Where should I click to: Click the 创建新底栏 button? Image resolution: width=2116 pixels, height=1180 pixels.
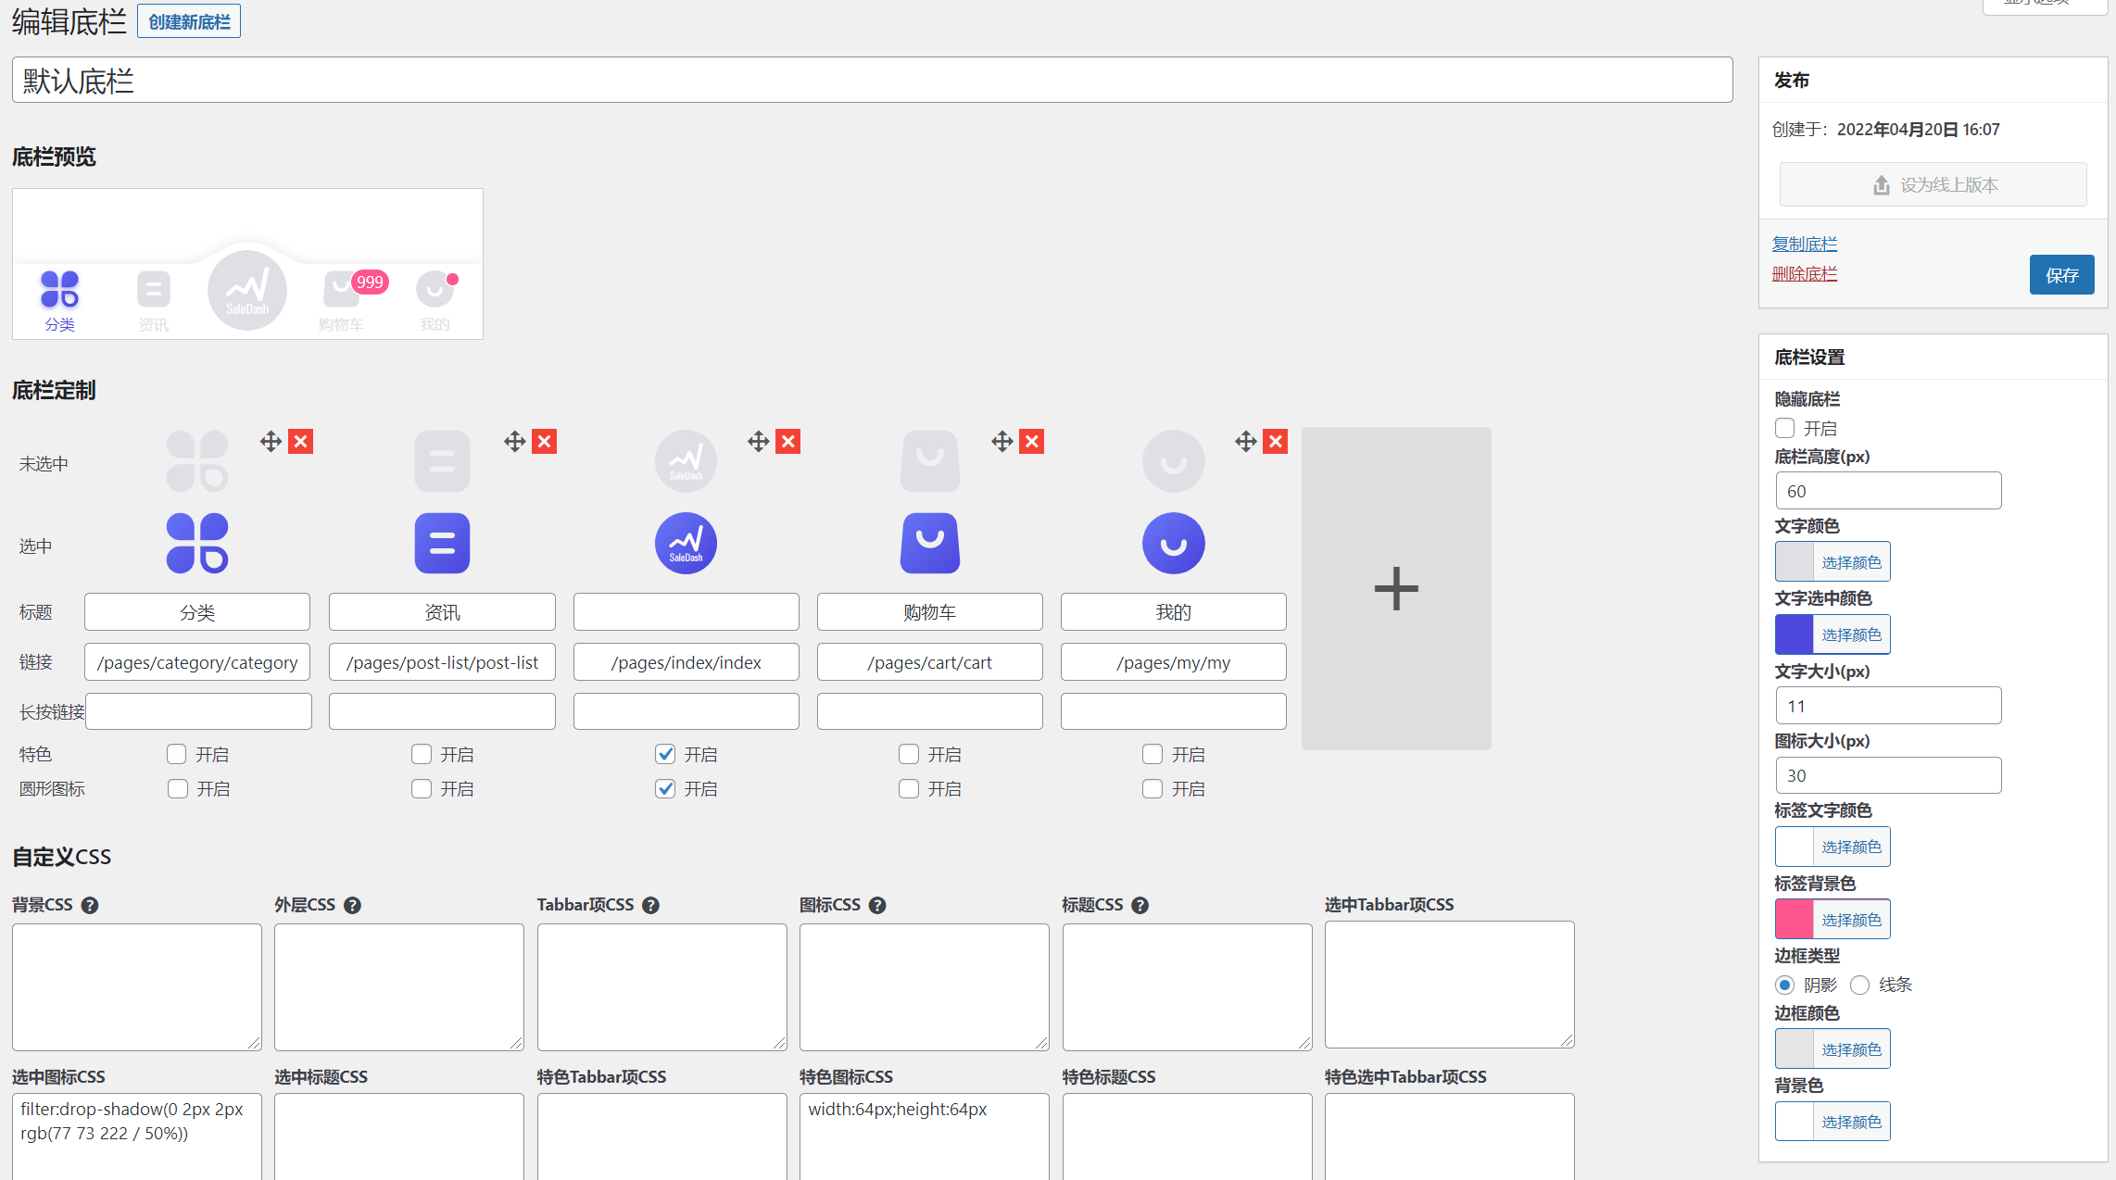click(x=189, y=21)
